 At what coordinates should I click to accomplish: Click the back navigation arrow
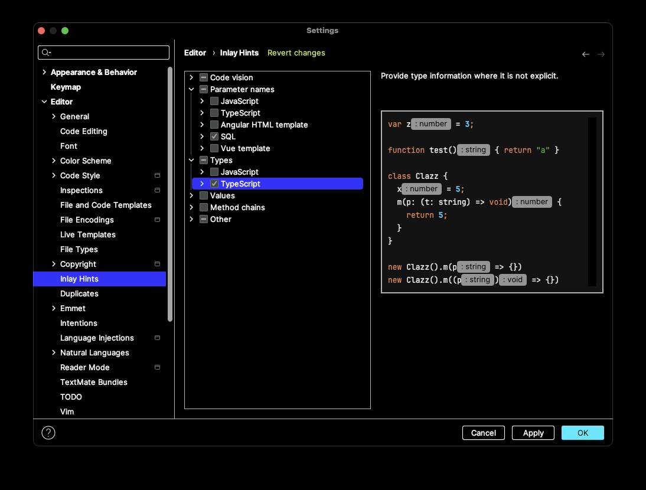[585, 54]
